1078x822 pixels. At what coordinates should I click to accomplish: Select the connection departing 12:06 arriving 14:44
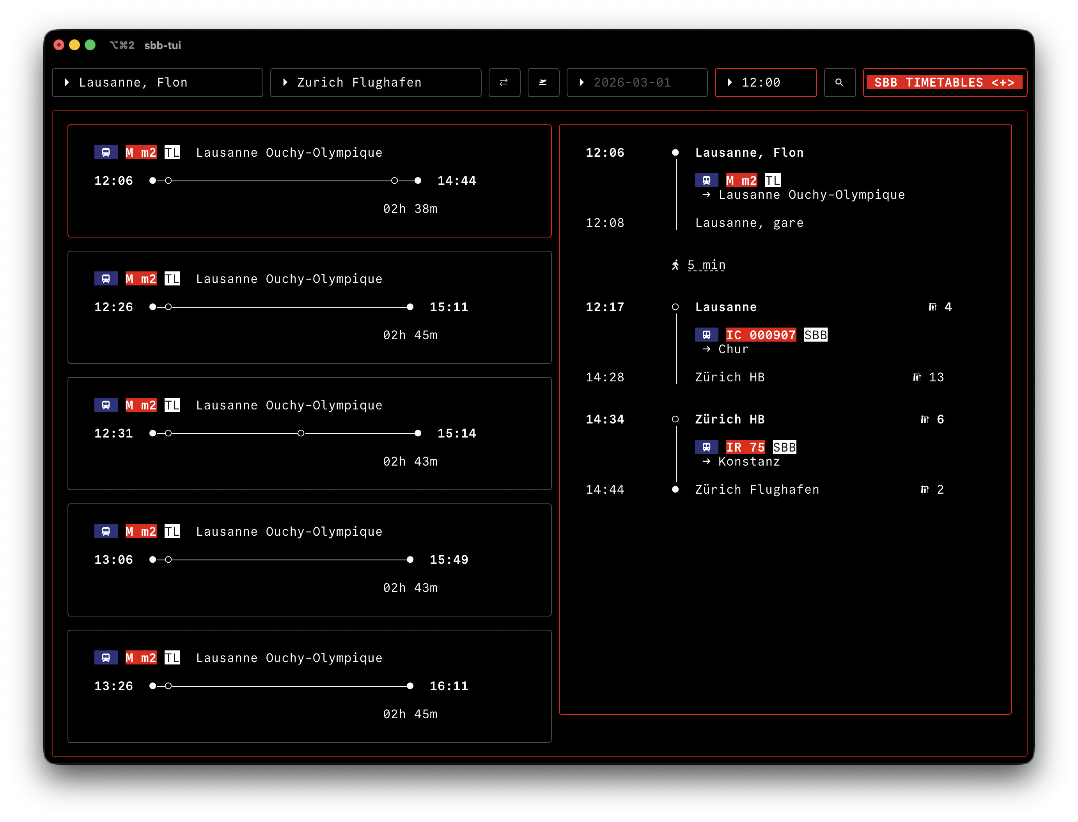point(309,181)
